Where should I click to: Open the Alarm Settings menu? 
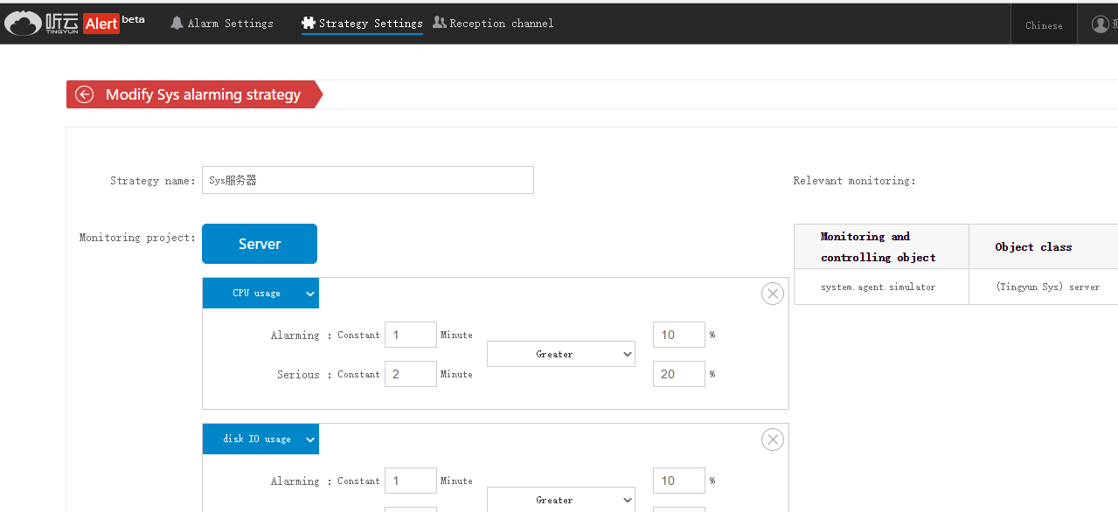pos(230,24)
